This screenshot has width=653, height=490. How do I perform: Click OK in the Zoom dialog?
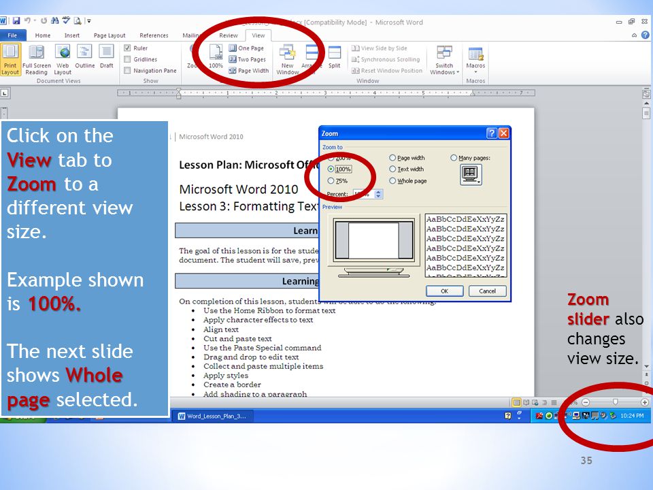tap(444, 291)
